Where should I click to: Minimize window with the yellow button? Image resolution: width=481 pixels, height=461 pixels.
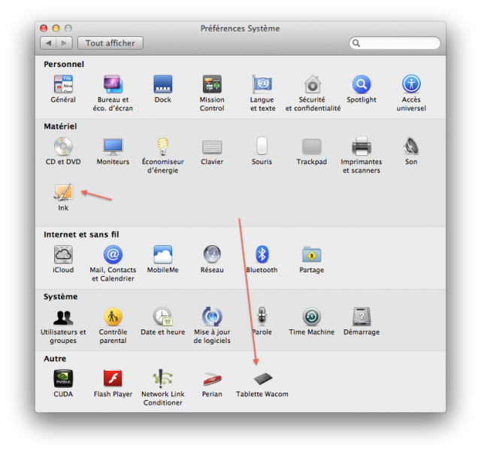[x=56, y=29]
